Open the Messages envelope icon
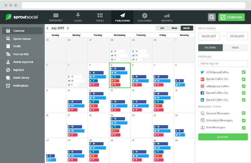The width and height of the screenshot is (251, 163). pyautogui.click(x=56, y=15)
